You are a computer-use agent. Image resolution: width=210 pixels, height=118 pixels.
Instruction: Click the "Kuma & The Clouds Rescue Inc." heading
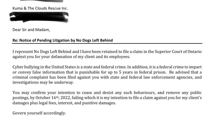pos(40,8)
